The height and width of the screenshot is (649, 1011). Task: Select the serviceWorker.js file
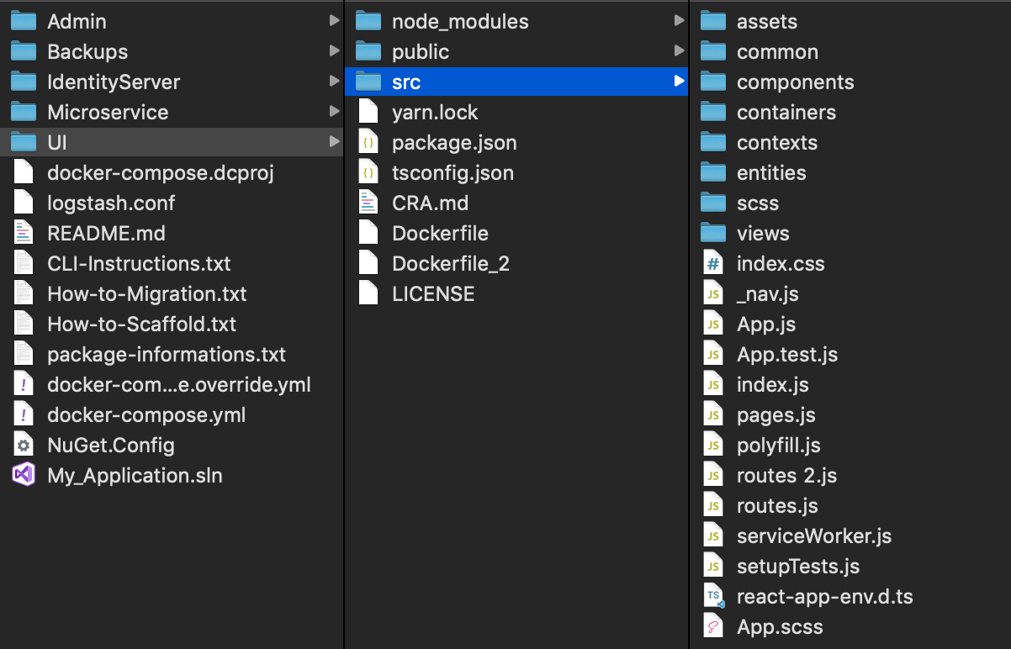[813, 536]
